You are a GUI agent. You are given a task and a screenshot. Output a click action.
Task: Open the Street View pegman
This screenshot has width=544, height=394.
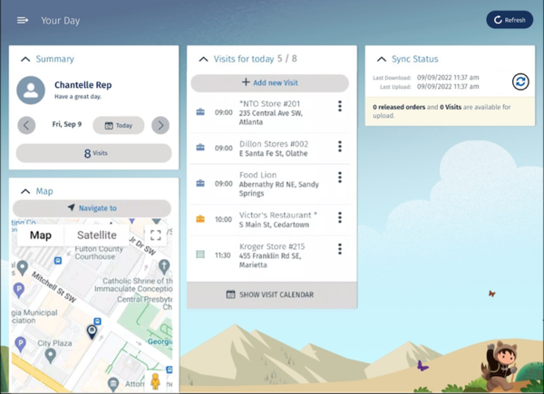[x=155, y=381]
